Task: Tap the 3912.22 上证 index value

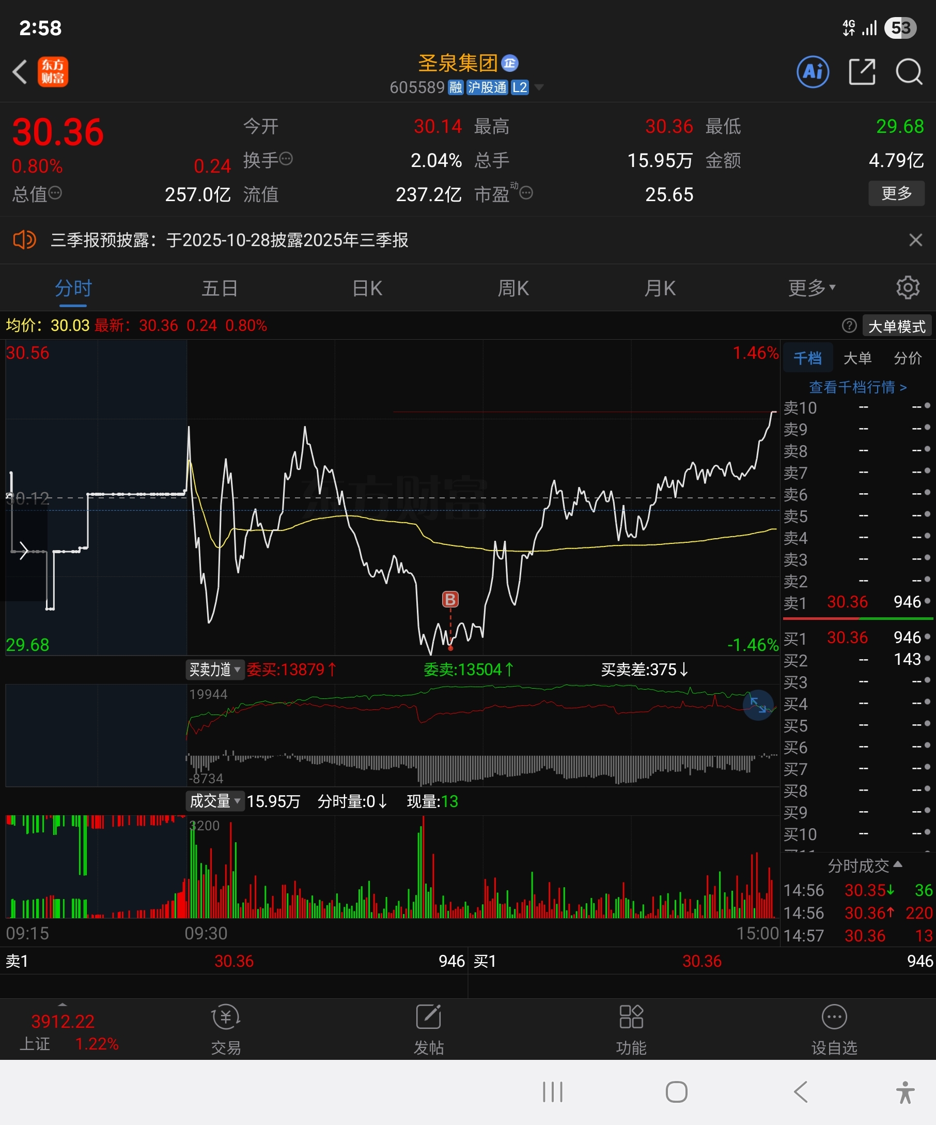Action: coord(63,1021)
